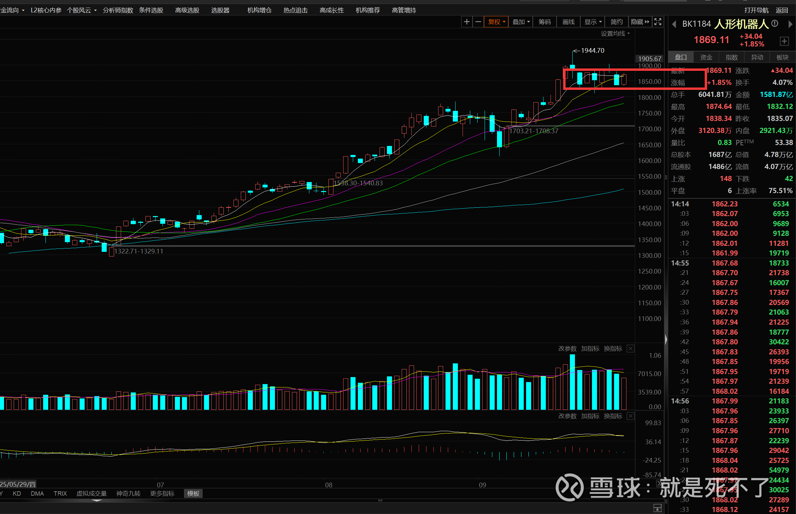The height and width of the screenshot is (514, 796).
Task: Switch to the 资金 tab
Action: point(706,57)
